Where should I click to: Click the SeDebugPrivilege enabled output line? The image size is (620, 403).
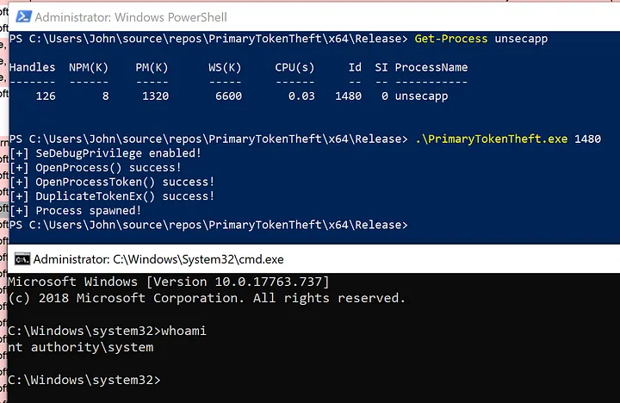105,153
